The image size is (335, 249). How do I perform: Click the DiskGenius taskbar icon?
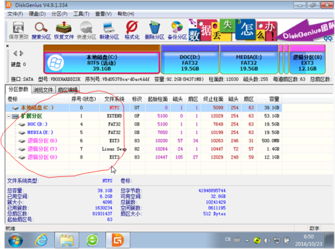118,240
